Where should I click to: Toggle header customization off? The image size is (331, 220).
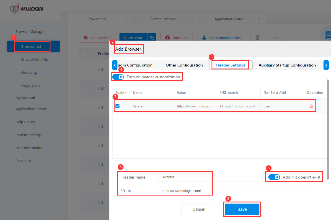[x=118, y=77]
